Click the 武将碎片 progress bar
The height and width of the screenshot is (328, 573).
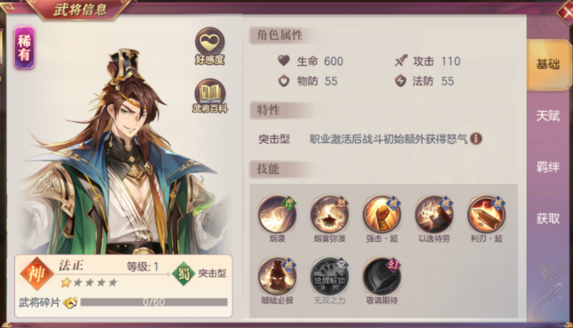point(154,302)
